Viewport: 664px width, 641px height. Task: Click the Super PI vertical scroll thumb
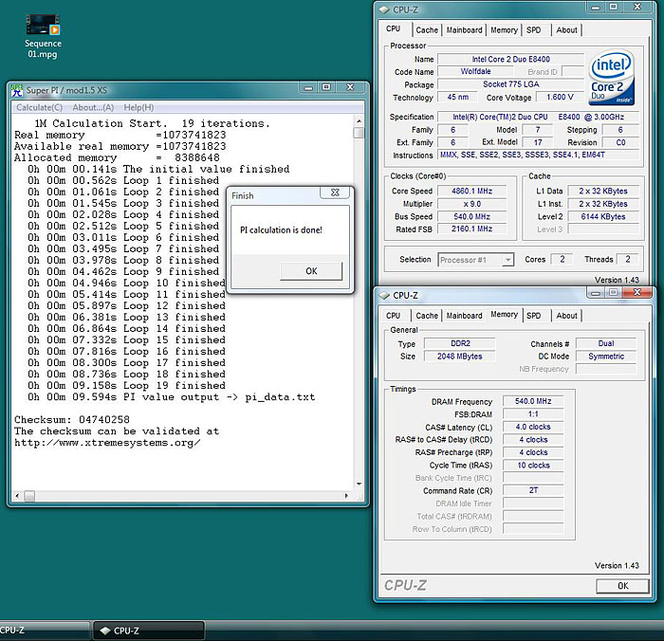pyautogui.click(x=360, y=133)
